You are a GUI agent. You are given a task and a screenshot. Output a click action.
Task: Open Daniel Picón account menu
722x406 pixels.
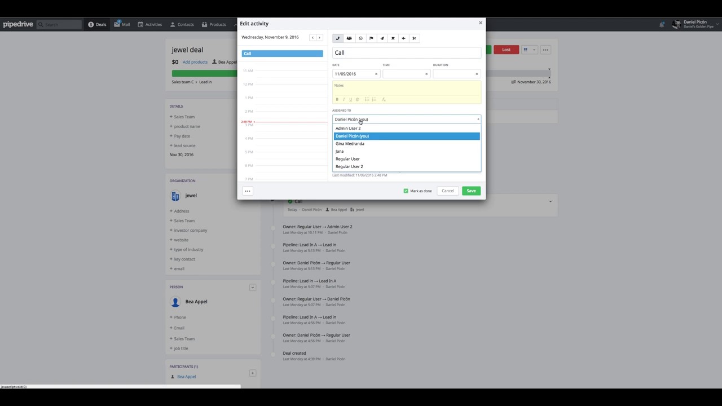[x=694, y=24]
